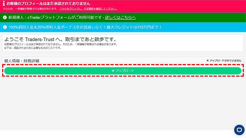Follow the 詳しくはこちらへ cTrader link
Screen dimensions: 246x138
[120, 18]
